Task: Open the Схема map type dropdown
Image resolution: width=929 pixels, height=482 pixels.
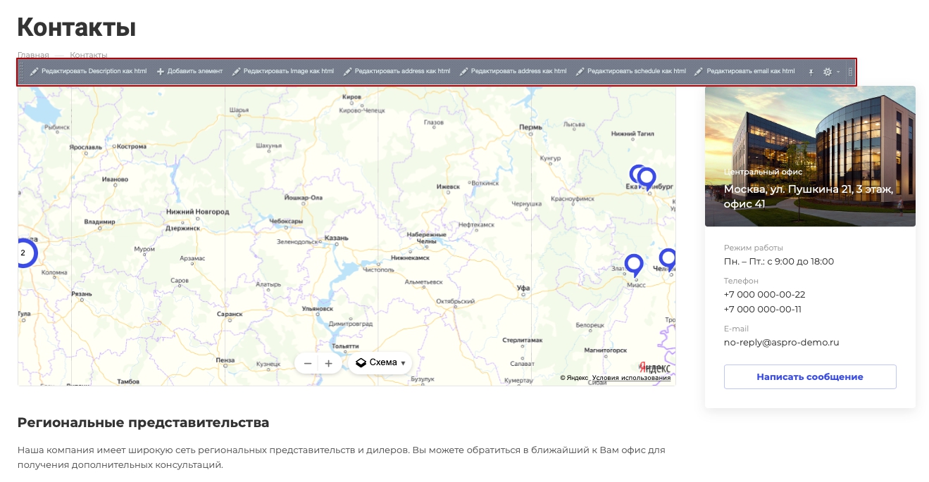Action: pyautogui.click(x=380, y=363)
